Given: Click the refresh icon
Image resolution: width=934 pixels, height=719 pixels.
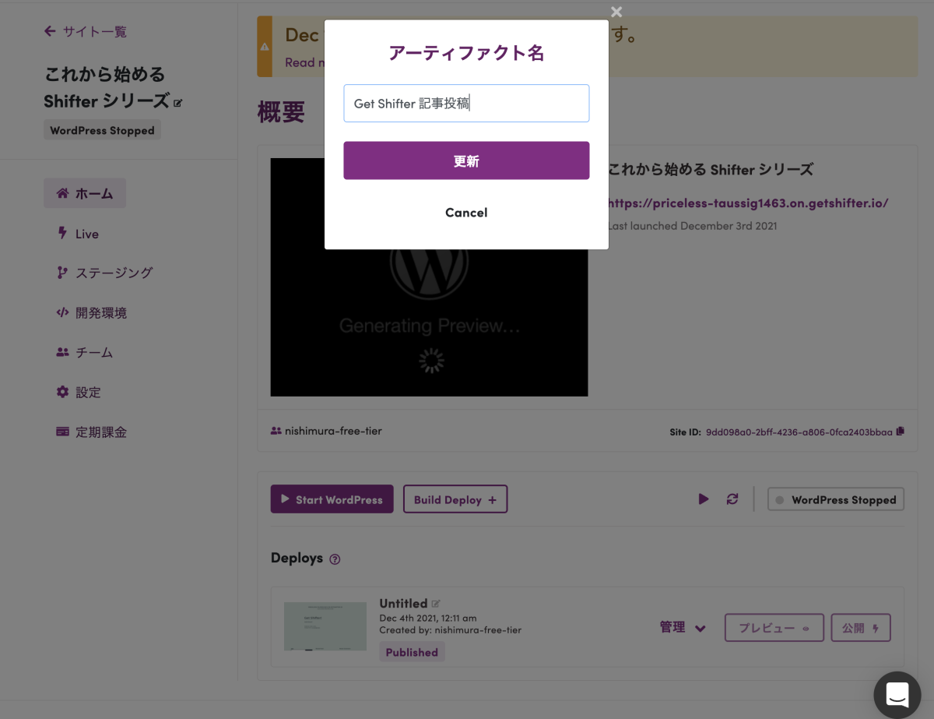Looking at the screenshot, I should [732, 499].
